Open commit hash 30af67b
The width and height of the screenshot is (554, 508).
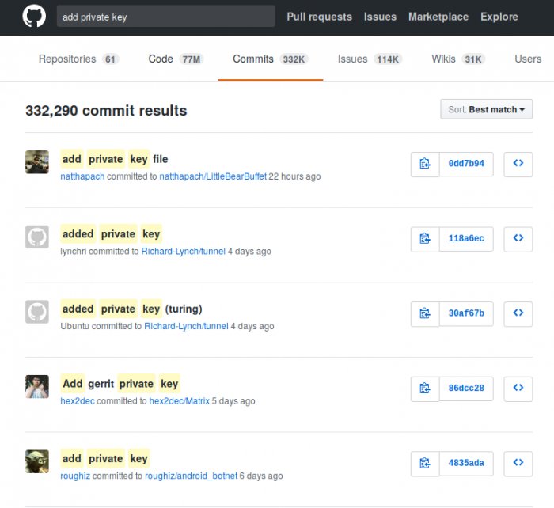pyautogui.click(x=466, y=313)
